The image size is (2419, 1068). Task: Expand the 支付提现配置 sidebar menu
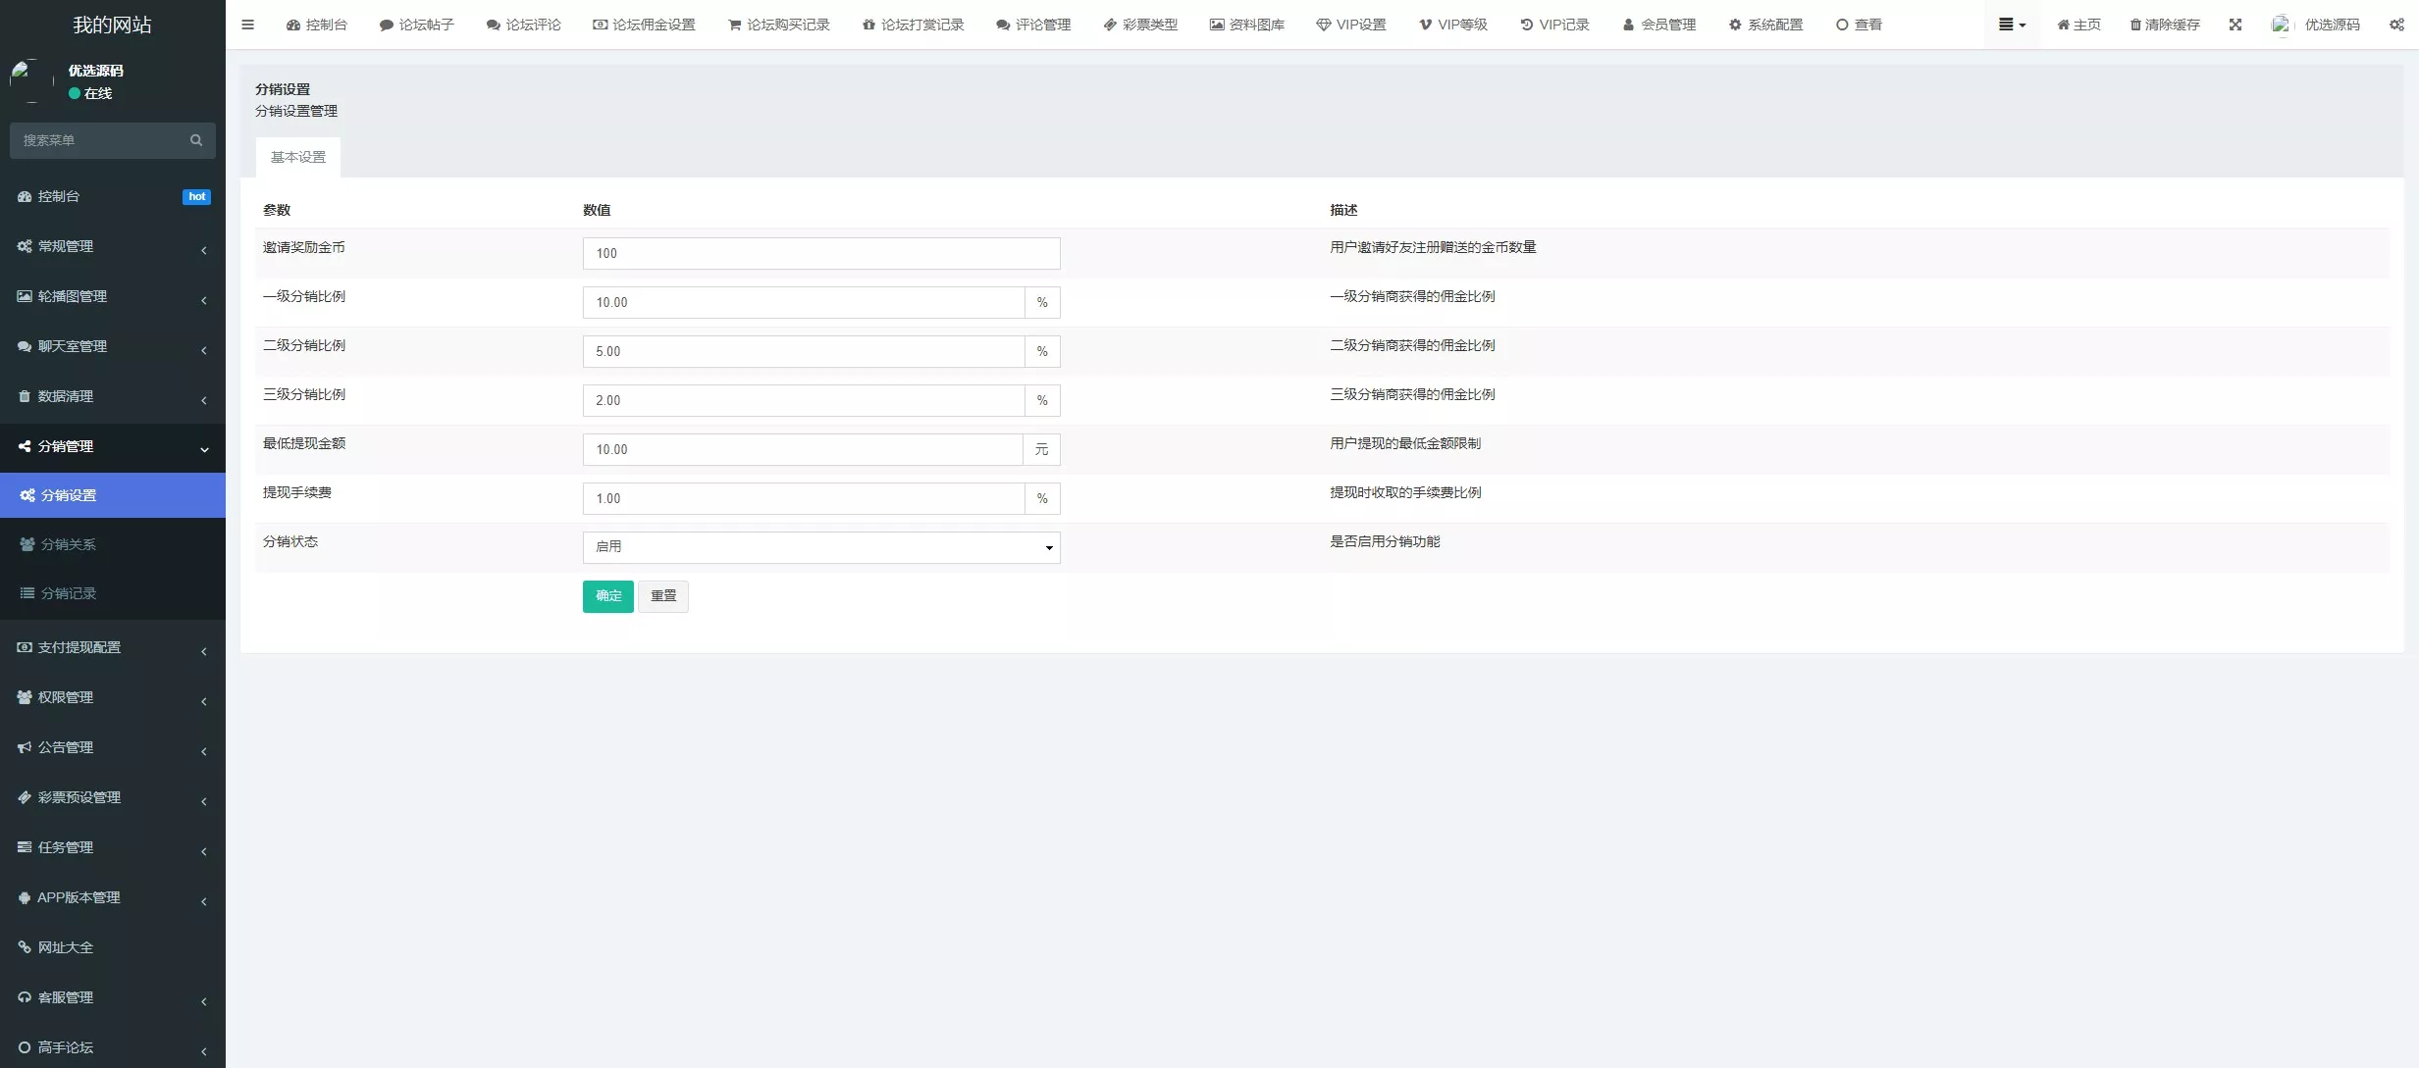(112, 648)
